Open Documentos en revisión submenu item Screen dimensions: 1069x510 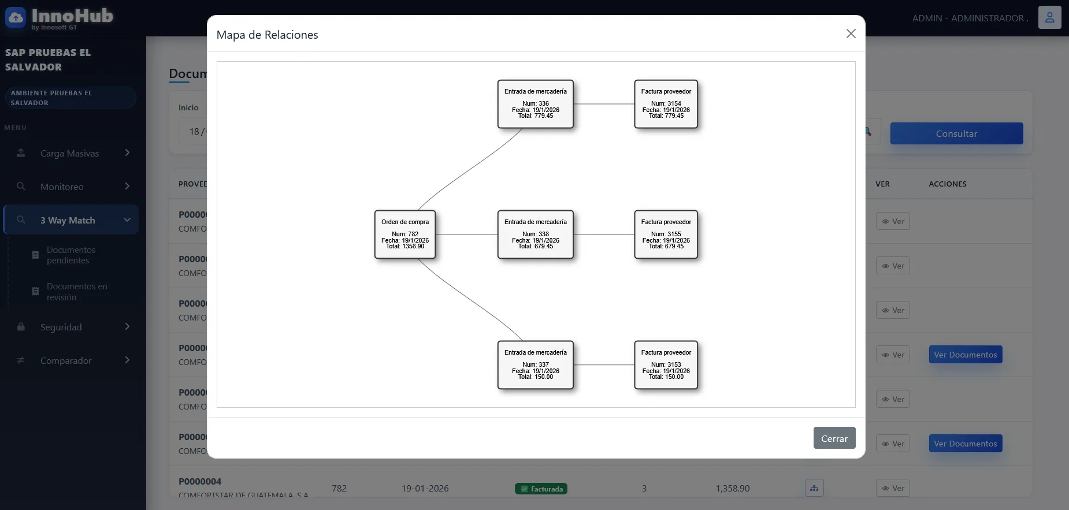76,292
